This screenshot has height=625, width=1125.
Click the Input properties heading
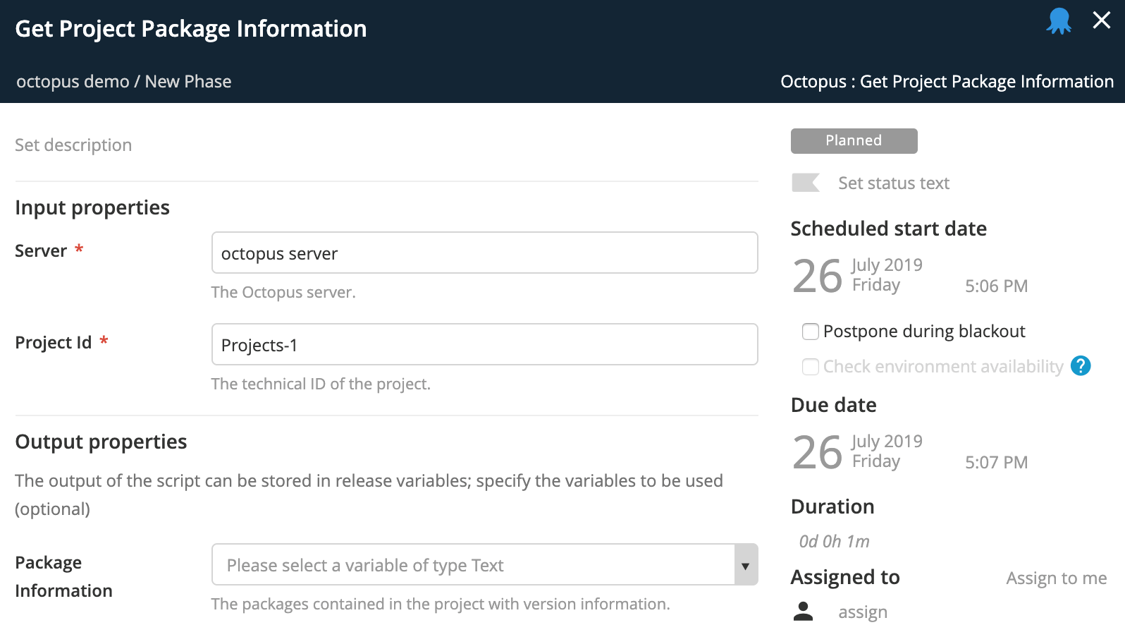pyautogui.click(x=92, y=208)
